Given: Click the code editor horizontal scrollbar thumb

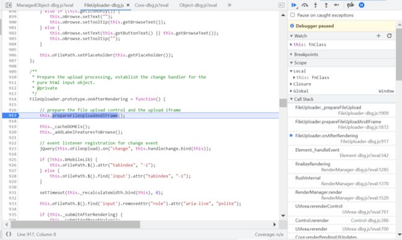Looking at the screenshot, I should click(75, 225).
